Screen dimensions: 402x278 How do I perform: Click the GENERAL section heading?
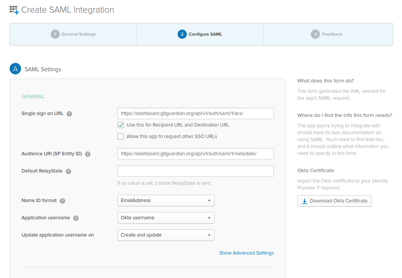pyautogui.click(x=33, y=97)
